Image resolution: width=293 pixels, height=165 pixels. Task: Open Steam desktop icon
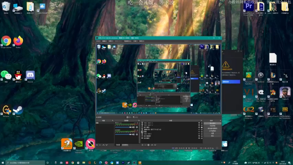(18, 110)
